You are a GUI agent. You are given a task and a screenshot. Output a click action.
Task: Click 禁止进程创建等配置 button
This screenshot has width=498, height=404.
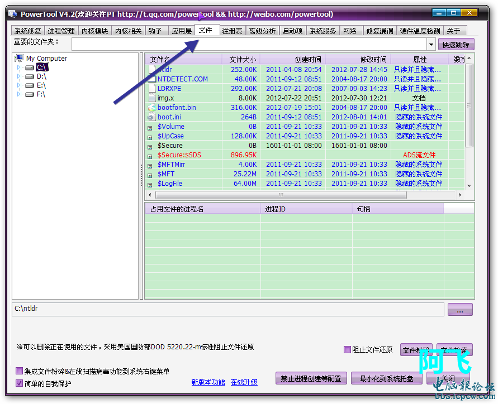point(311,378)
